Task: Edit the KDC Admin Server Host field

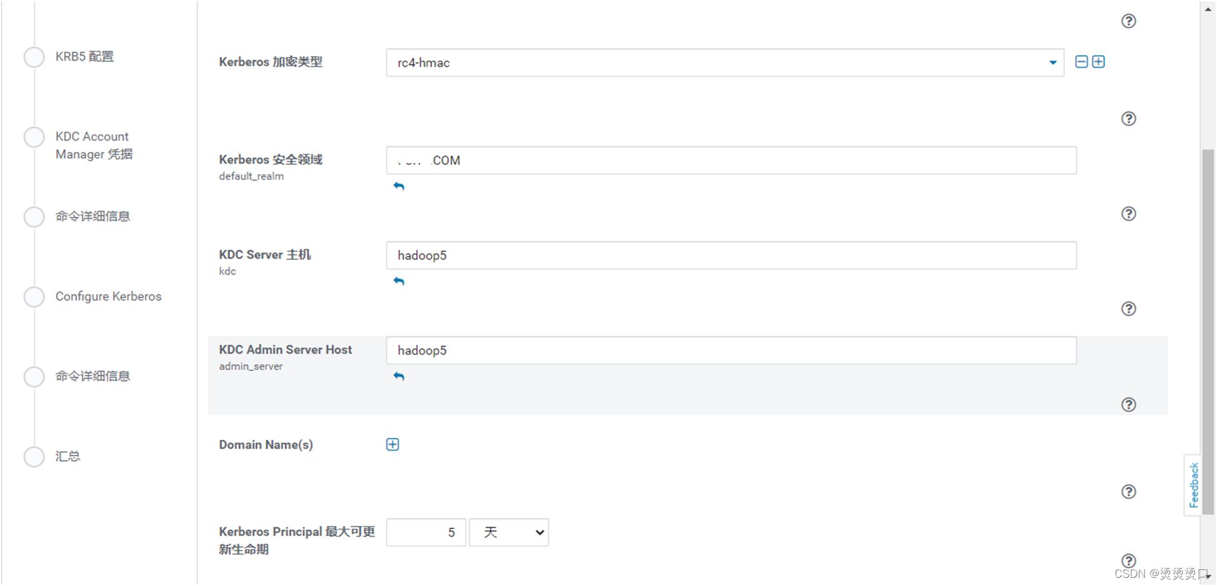Action: (731, 350)
